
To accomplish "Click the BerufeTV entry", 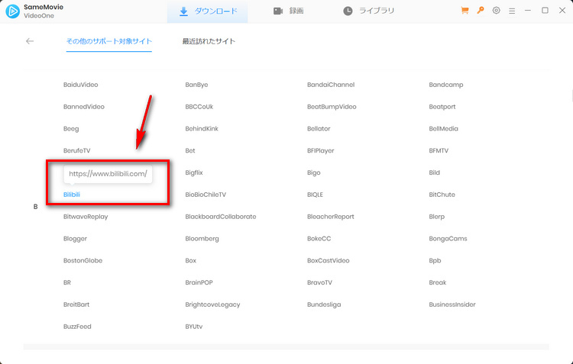I will pos(76,150).
